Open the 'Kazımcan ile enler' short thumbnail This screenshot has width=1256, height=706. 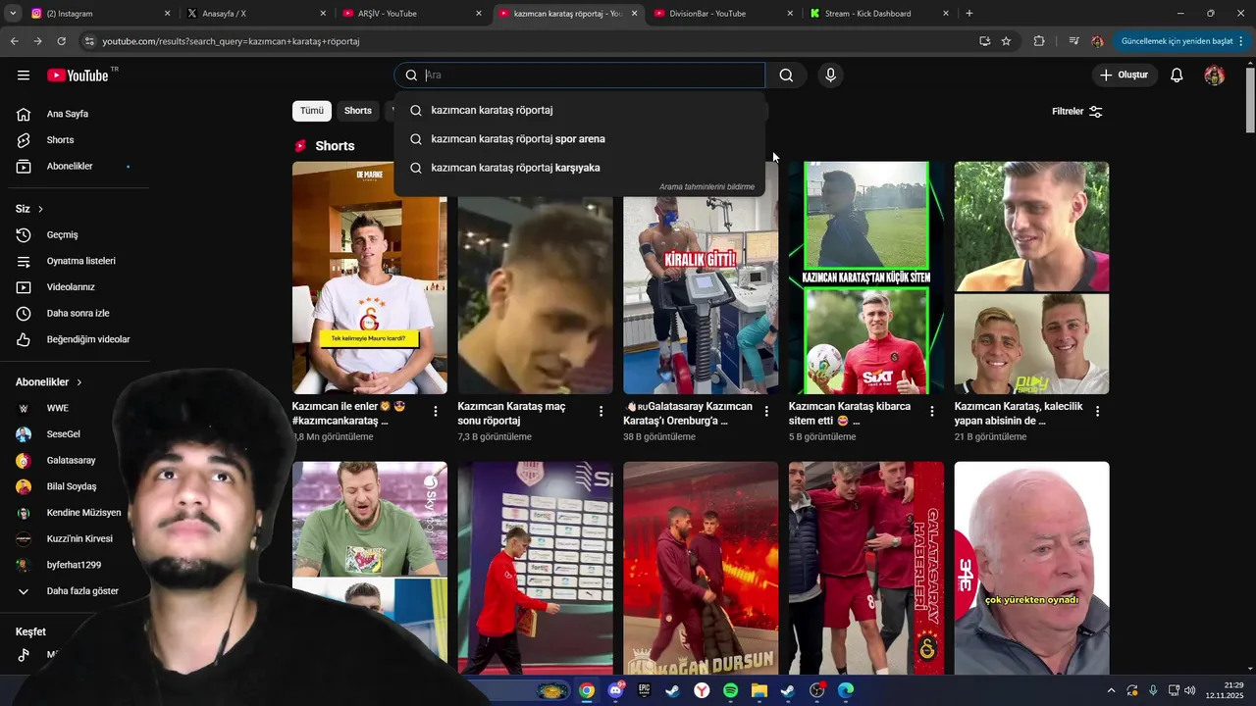pyautogui.click(x=369, y=277)
